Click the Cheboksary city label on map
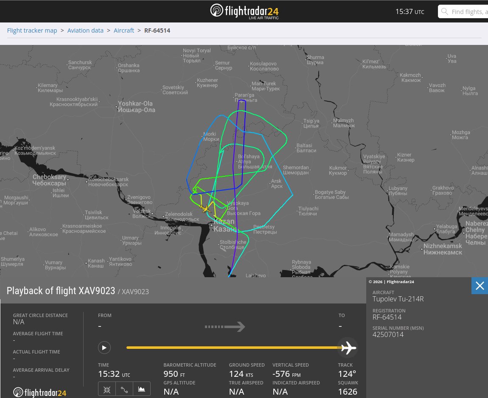The height and width of the screenshot is (398, 488). [x=50, y=180]
